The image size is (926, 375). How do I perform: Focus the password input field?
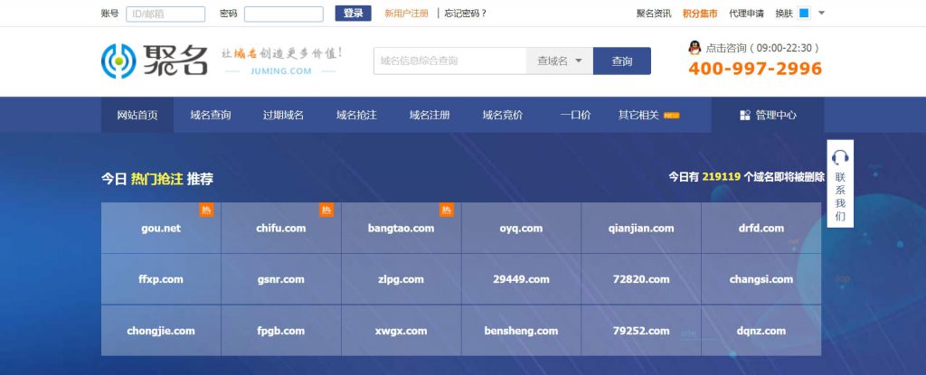(283, 14)
